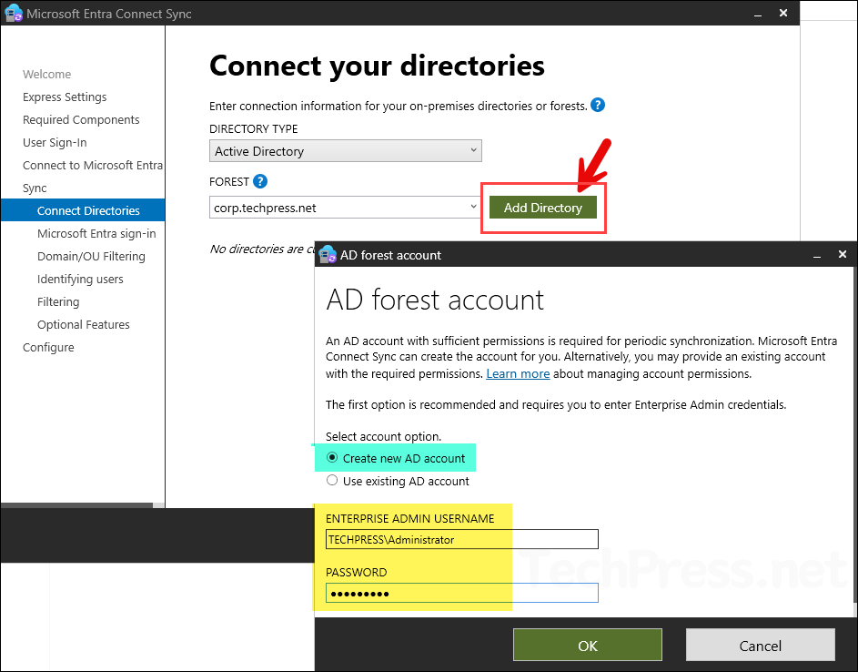The height and width of the screenshot is (672, 858).
Task: Open Microsoft Entra sign-in step
Action: click(x=96, y=233)
